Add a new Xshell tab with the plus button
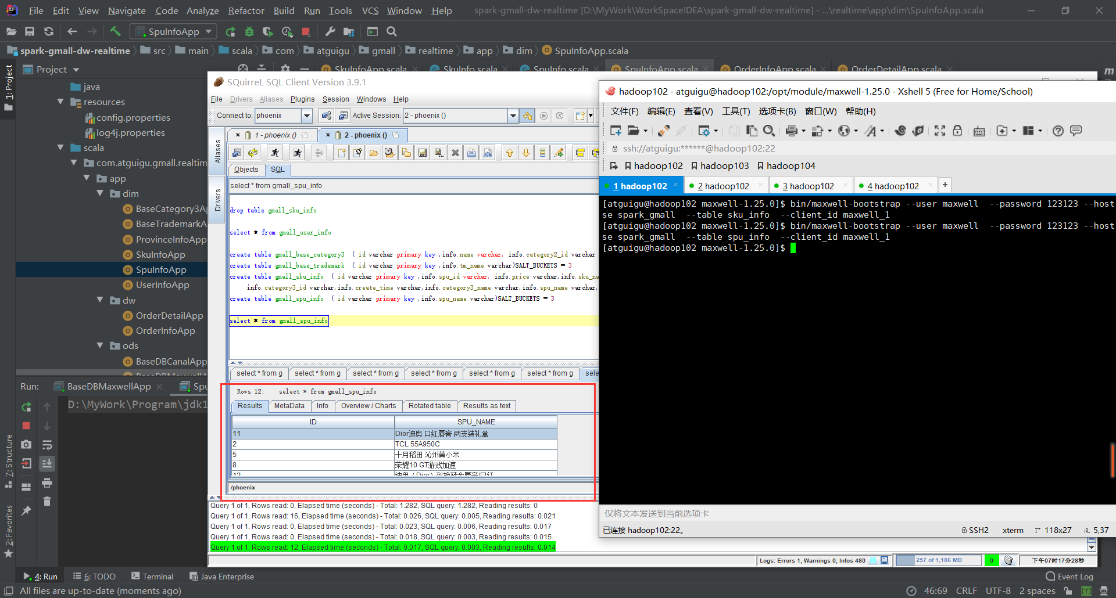The width and height of the screenshot is (1116, 598). tap(945, 185)
